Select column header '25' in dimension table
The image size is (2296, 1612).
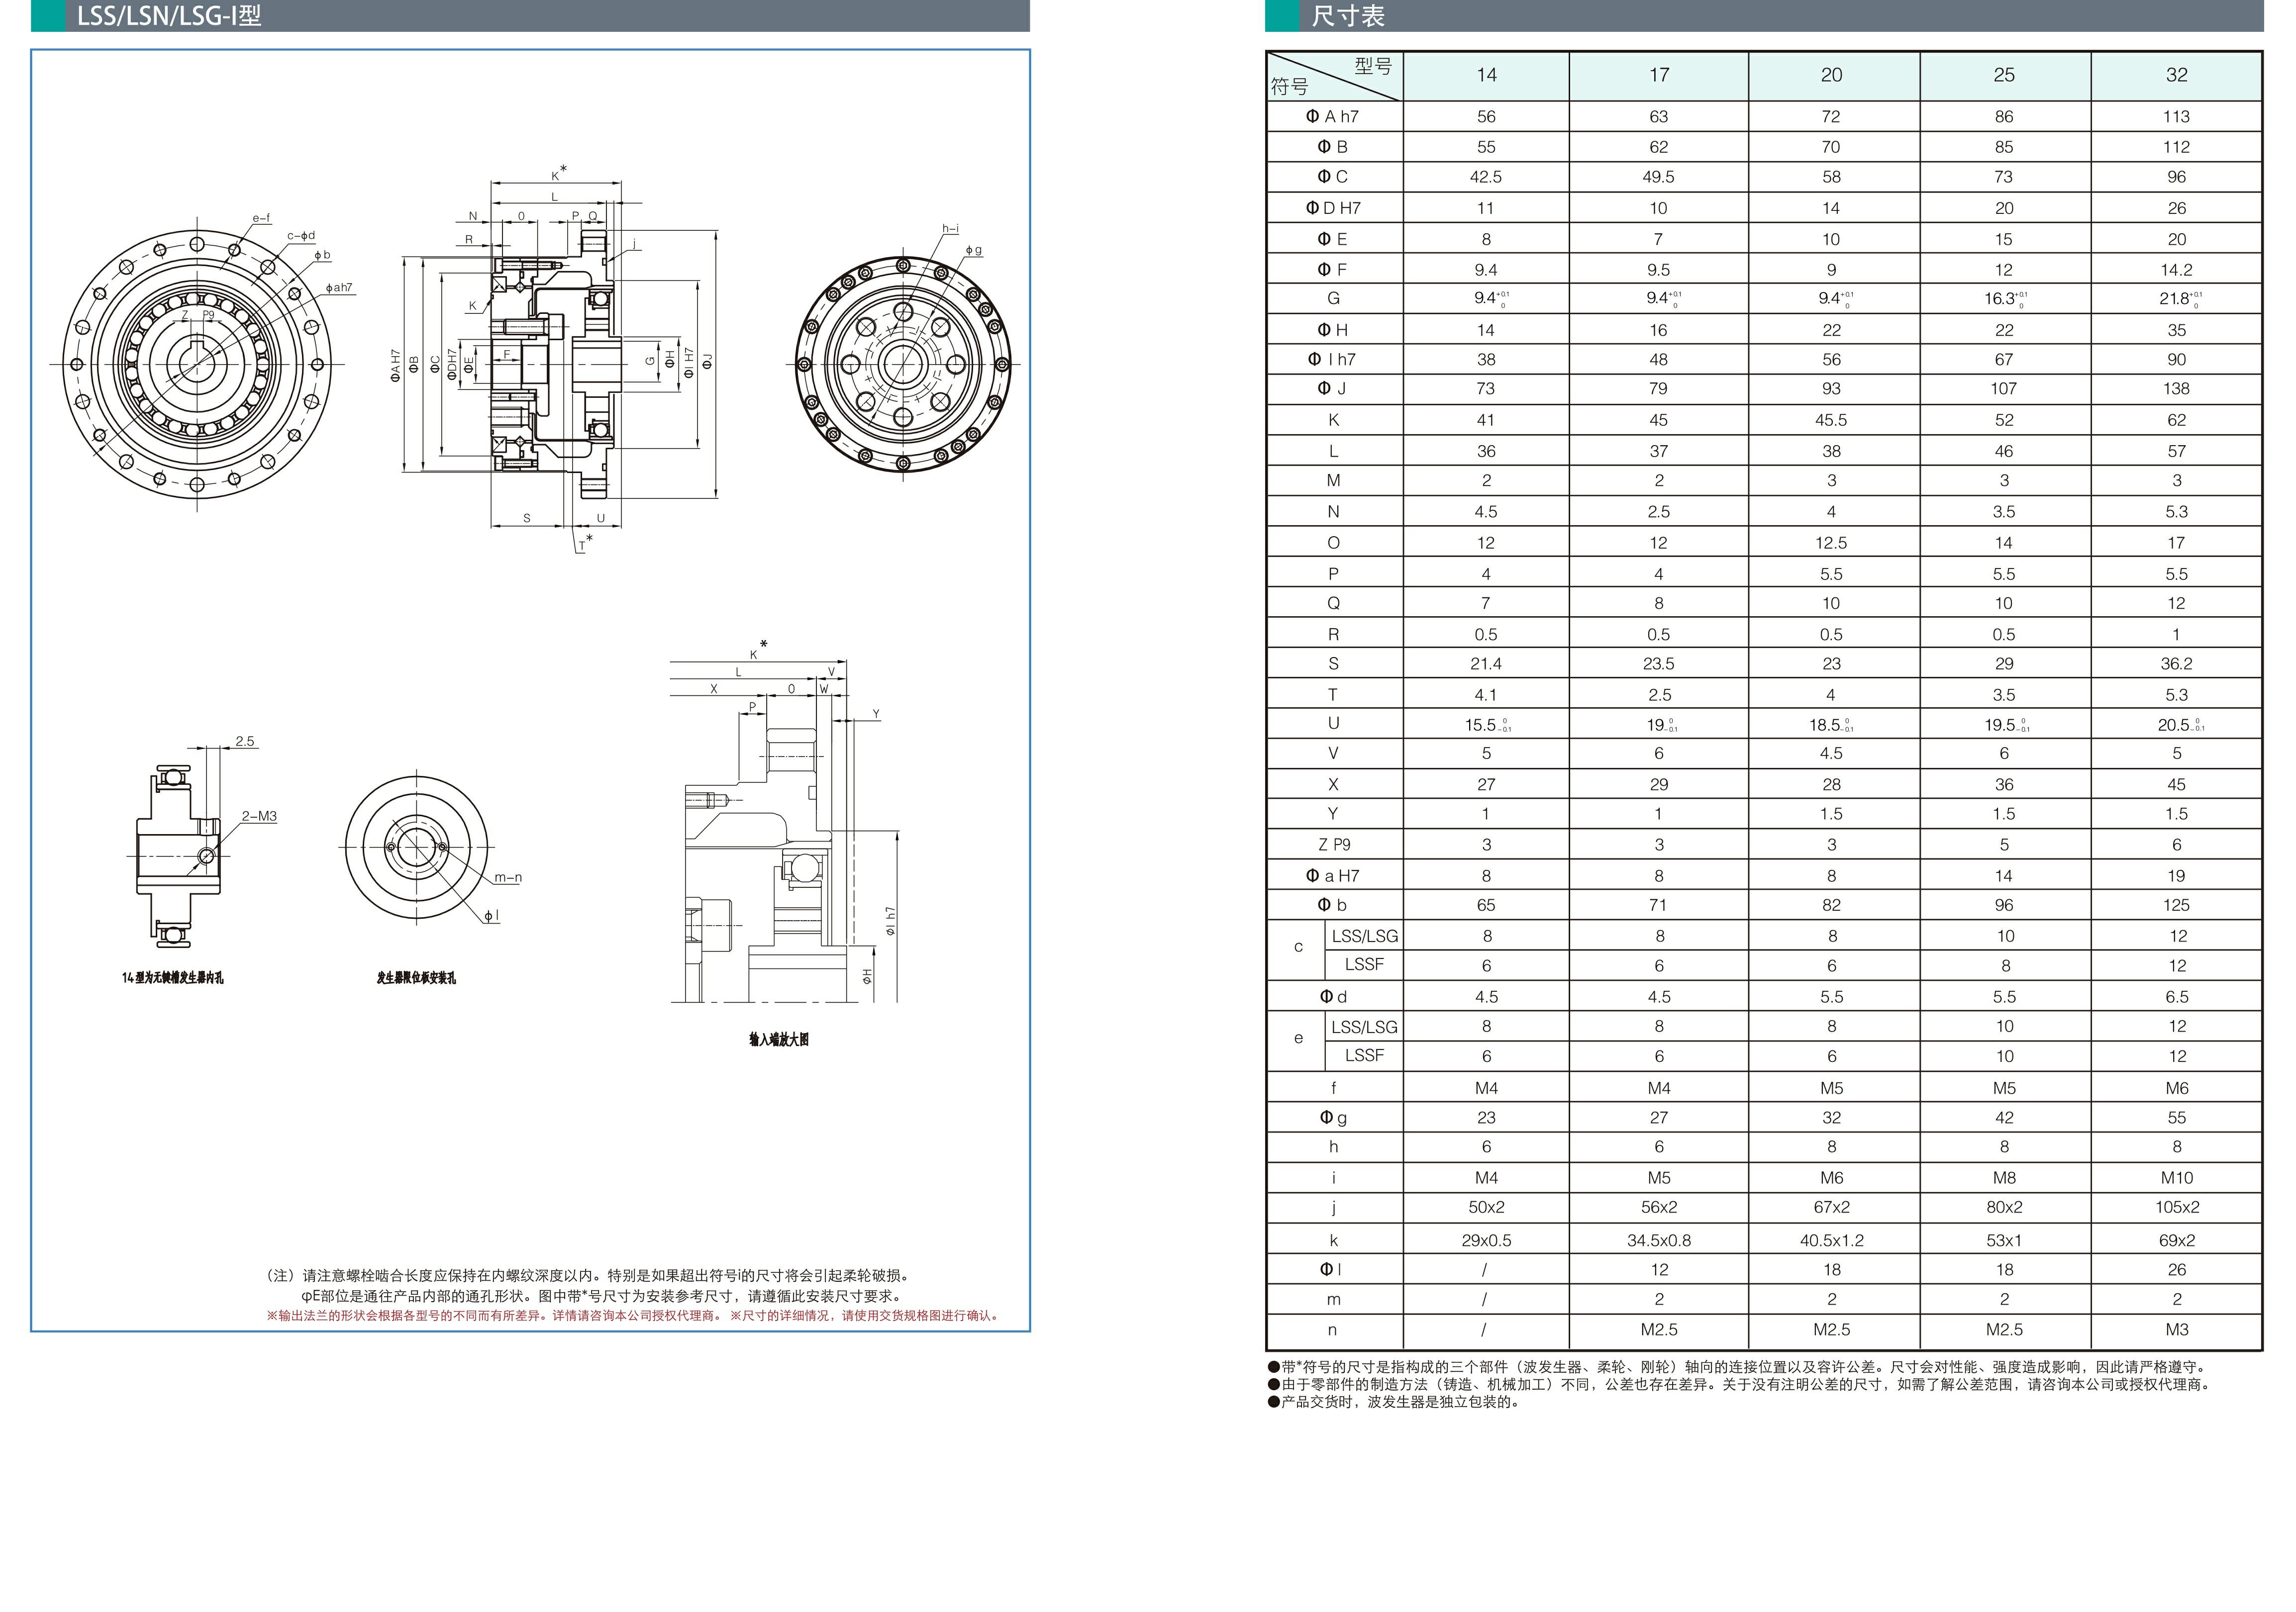point(2004,75)
